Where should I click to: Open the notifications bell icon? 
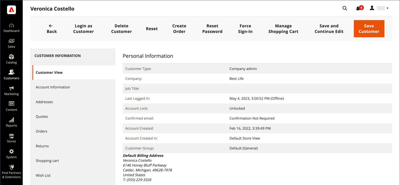click(358, 8)
